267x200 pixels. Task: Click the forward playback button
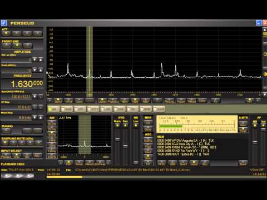coord(28,175)
